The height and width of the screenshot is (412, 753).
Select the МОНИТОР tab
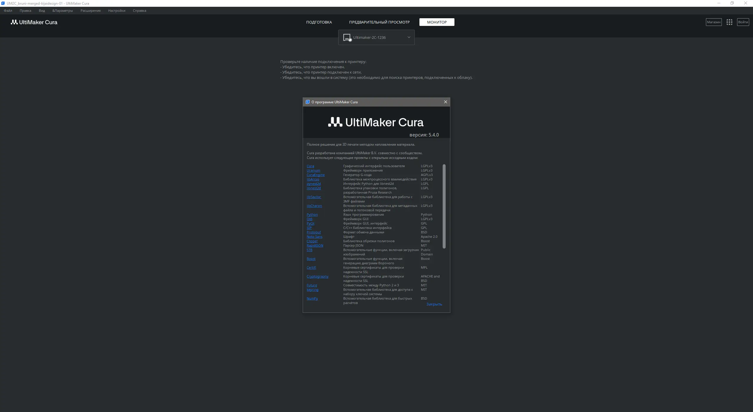pos(437,22)
